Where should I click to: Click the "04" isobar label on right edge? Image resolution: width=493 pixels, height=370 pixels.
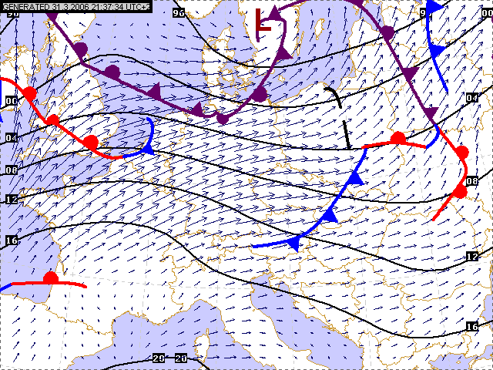(x=472, y=98)
